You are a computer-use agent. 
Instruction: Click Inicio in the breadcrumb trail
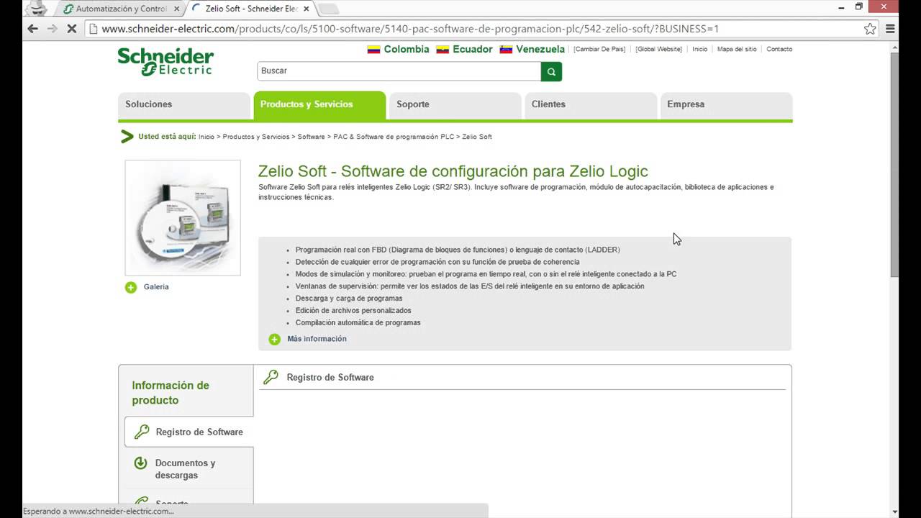(x=207, y=137)
